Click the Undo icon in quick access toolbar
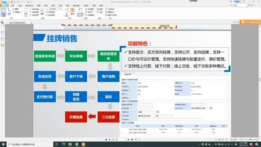 [22, 2]
